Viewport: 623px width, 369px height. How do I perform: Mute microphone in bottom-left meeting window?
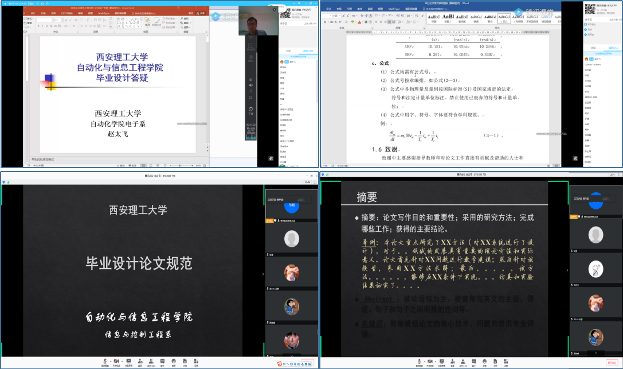pyautogui.click(x=105, y=363)
